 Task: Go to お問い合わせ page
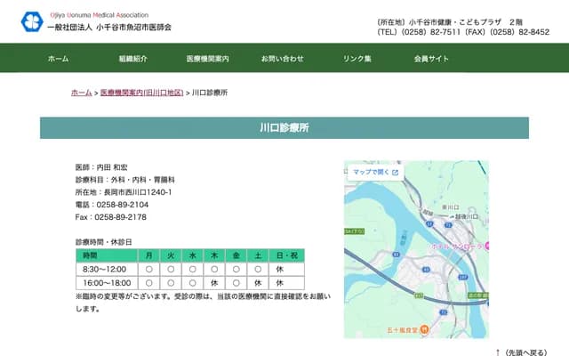[x=282, y=58]
